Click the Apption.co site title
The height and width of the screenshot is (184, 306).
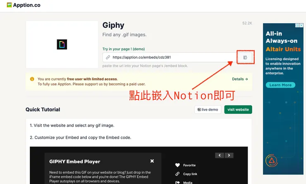click(27, 5)
